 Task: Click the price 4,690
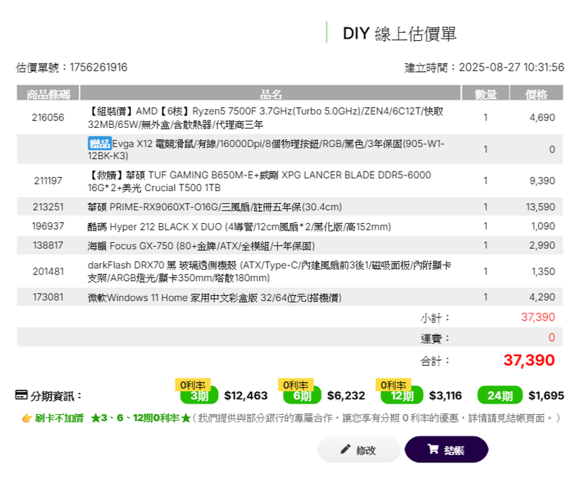(542, 117)
